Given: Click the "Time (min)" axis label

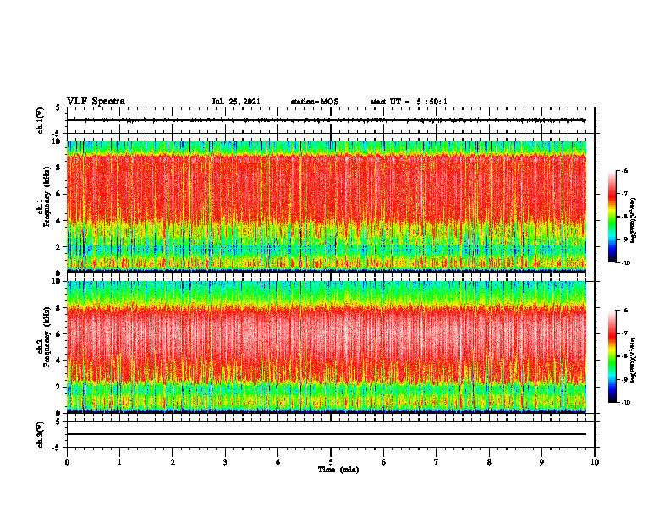Looking at the screenshot, I should (x=338, y=470).
